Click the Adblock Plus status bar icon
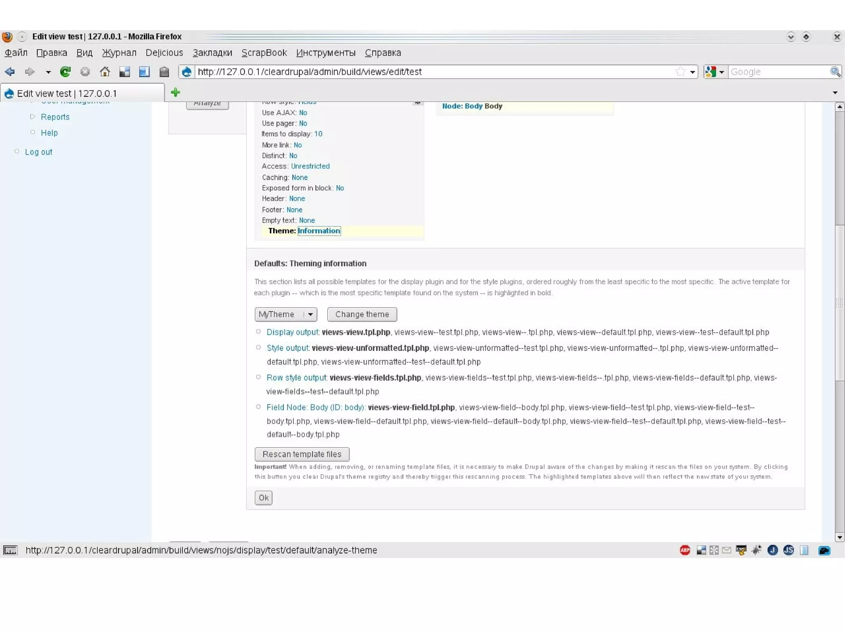Screen dimensions: 845x633 (x=685, y=550)
